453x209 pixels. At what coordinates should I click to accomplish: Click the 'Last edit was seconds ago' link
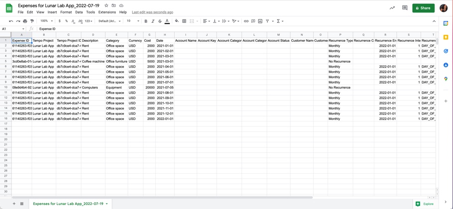pyautogui.click(x=152, y=12)
